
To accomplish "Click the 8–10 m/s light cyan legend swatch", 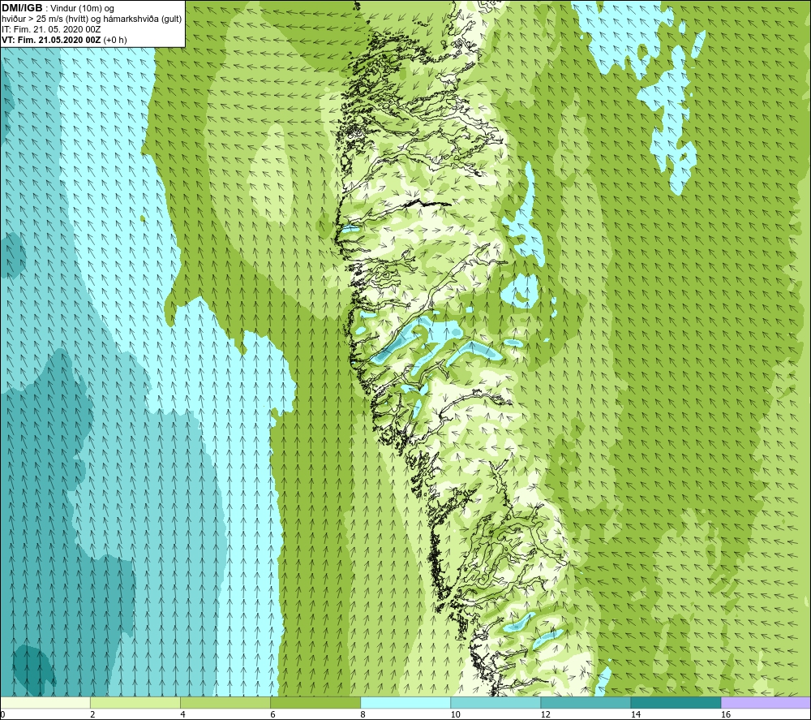I will pyautogui.click(x=405, y=702).
